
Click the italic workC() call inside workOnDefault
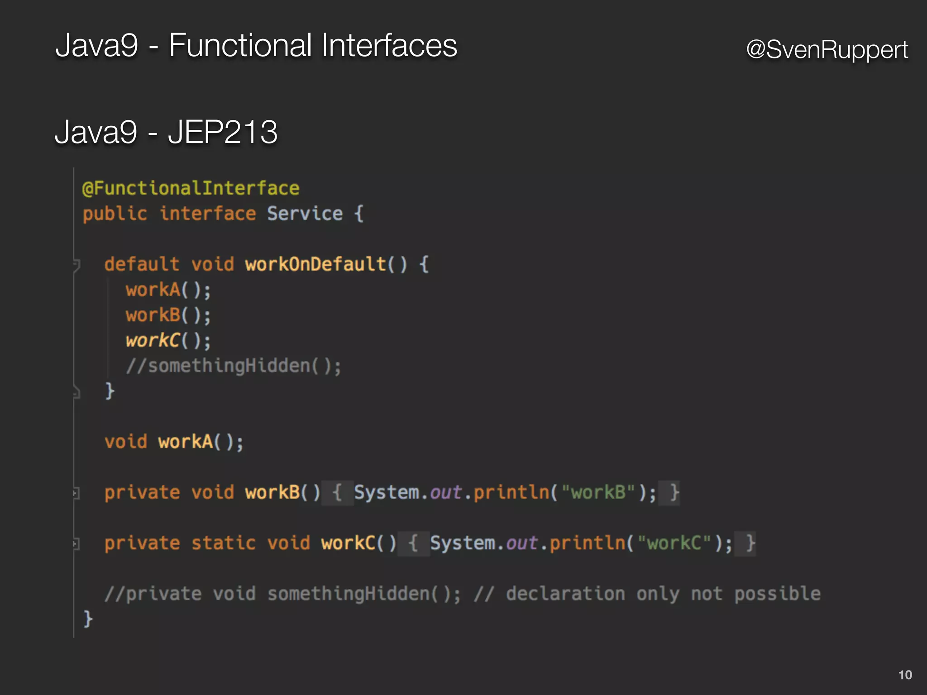coord(167,341)
